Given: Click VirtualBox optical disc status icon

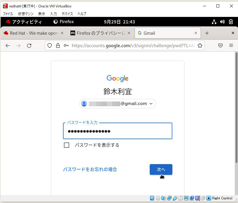Looking at the screenshot, I should coord(158,198).
